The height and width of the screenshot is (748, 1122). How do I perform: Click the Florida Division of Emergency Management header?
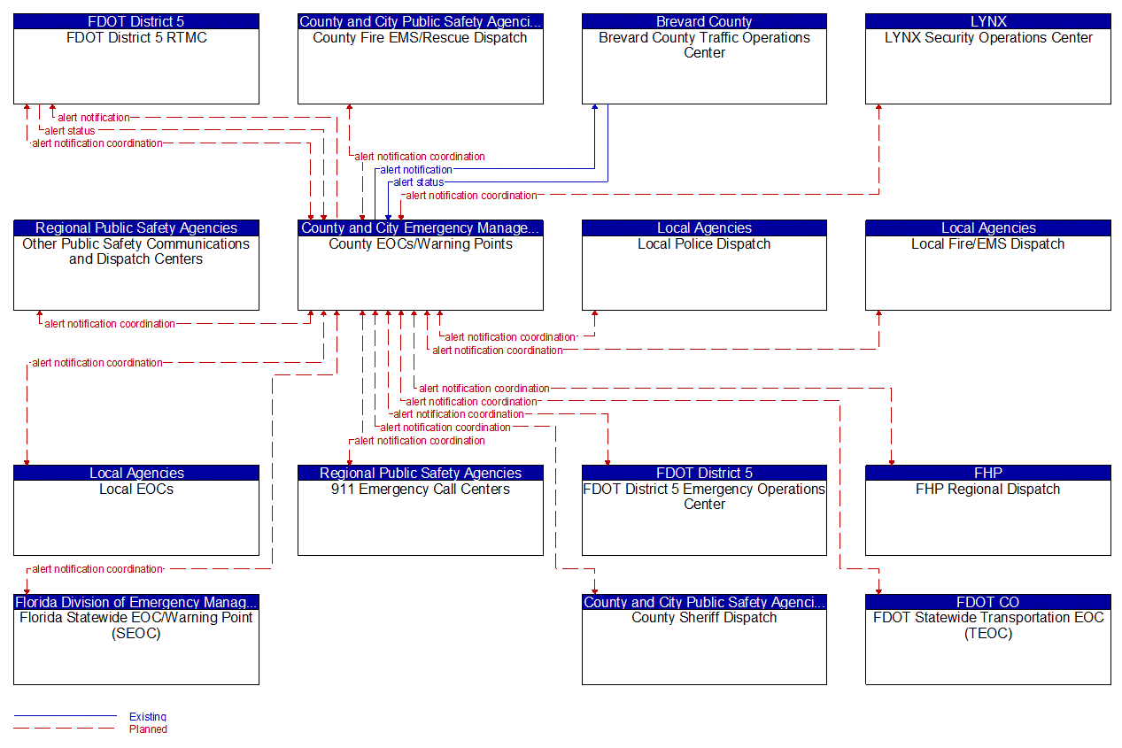[x=136, y=603]
